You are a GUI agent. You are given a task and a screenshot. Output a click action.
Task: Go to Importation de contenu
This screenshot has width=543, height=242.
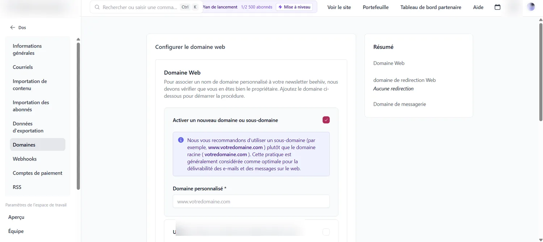point(38,85)
